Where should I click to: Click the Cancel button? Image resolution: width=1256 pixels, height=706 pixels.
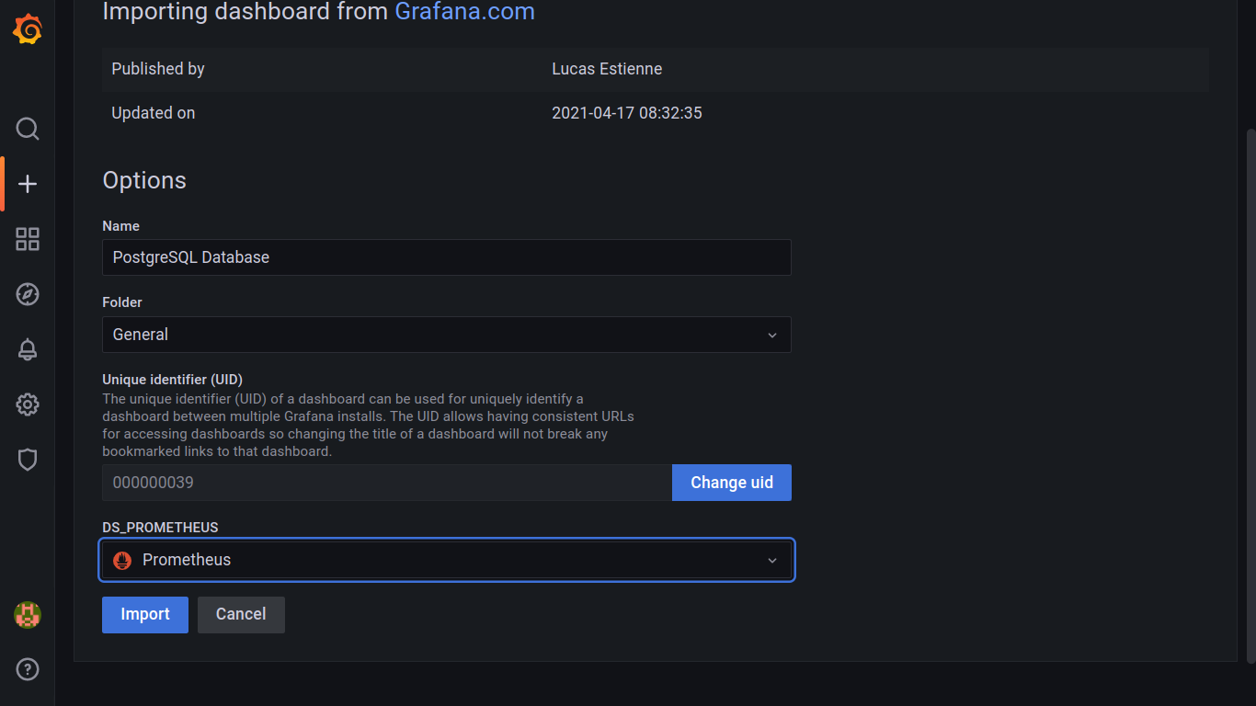pyautogui.click(x=241, y=615)
